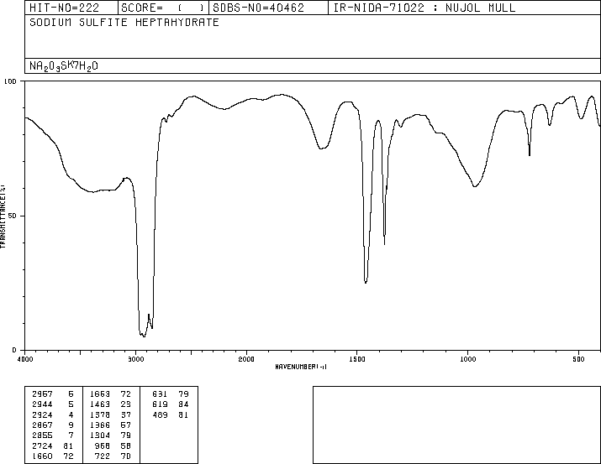The image size is (601, 464).
Task: Click the 500 wavenumber axis label
Action: (x=578, y=359)
